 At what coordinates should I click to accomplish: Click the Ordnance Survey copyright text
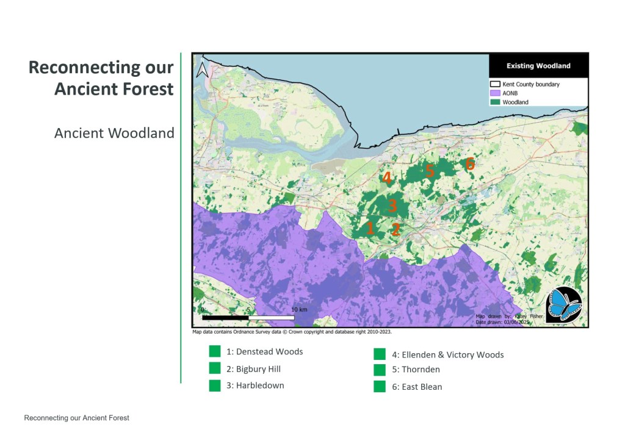point(292,332)
